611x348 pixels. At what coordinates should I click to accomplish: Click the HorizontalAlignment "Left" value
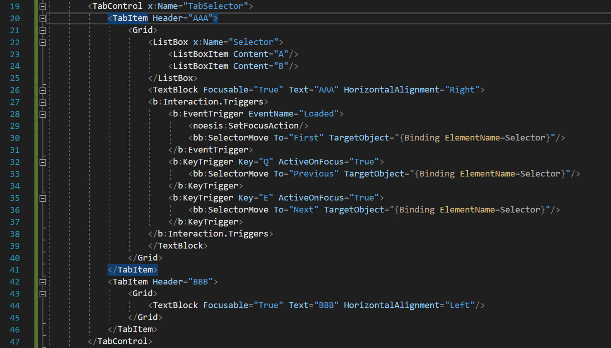click(x=460, y=305)
